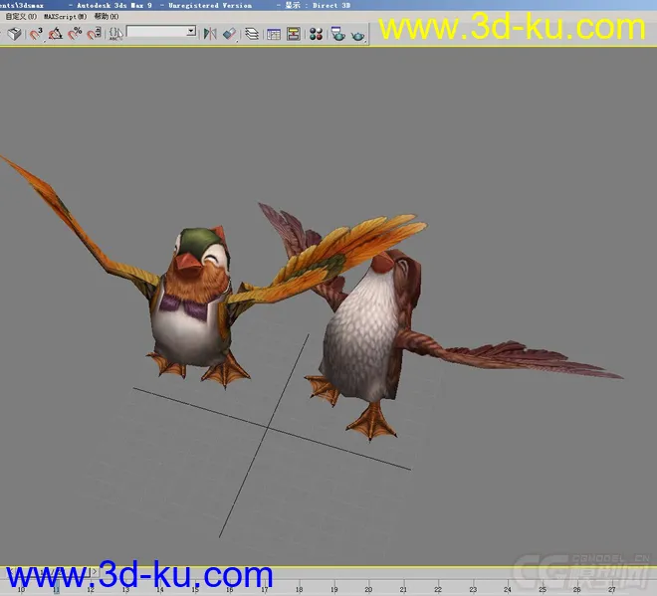657x596 pixels.
Task: Click the time slider next-frame arrow
Action: tap(95, 571)
